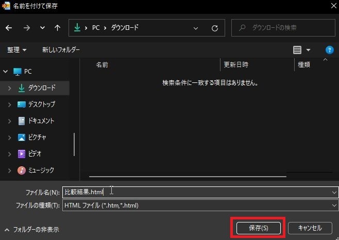Viewport: 339px width, 240px height.
Task: Sort by the 種類 column header
Action: (304, 65)
